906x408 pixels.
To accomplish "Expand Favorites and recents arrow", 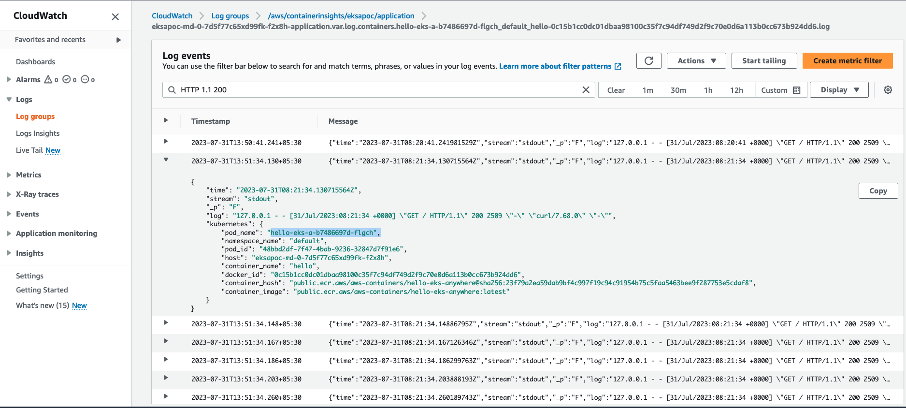I will tap(118, 40).
